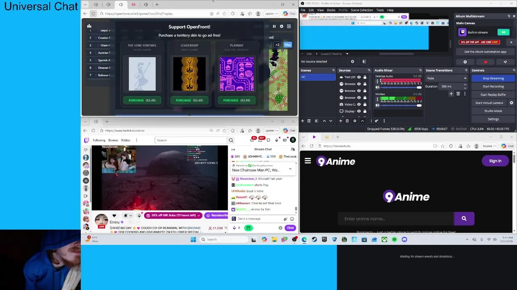
Task: Open Twitch home via purple logo
Action: click(x=86, y=140)
